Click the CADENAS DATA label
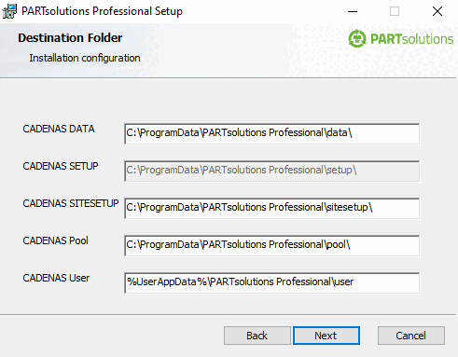Screen dimensions: 458x357 click(59, 129)
